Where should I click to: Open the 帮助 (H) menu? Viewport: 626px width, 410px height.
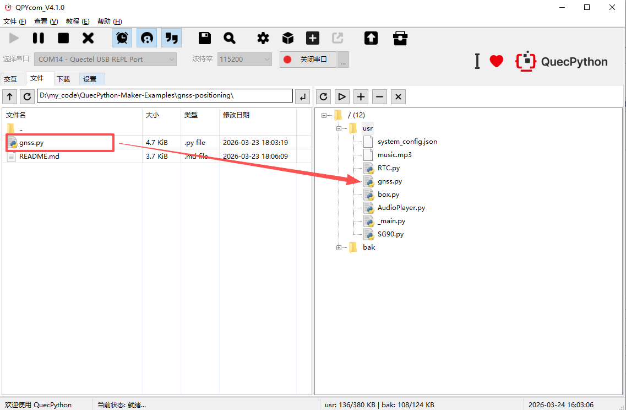(x=110, y=21)
